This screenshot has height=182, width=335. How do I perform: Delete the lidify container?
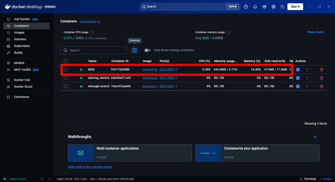click(x=322, y=69)
